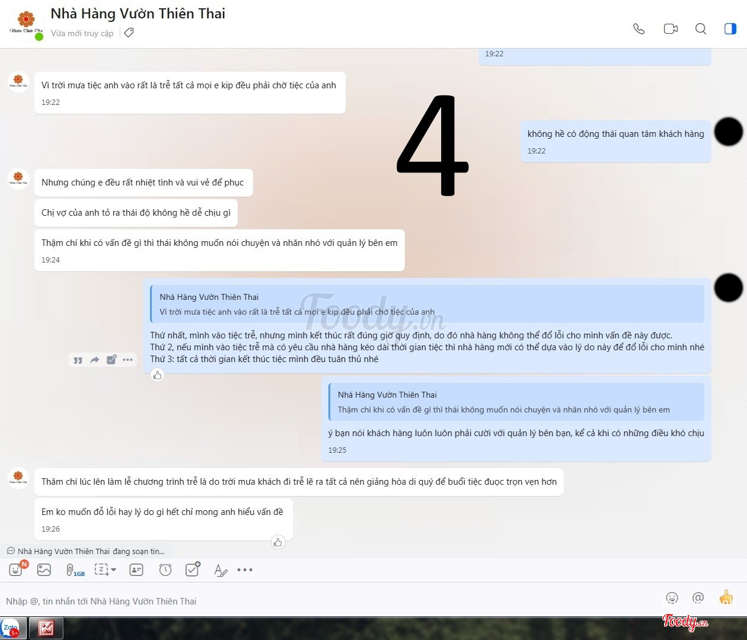Click the tag label icon under chat name
The width and height of the screenshot is (747, 640).
(129, 33)
